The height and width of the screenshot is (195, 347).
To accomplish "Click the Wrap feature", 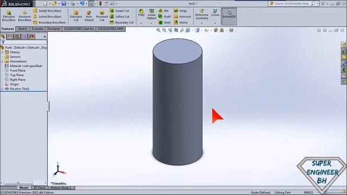I will 180,11.
